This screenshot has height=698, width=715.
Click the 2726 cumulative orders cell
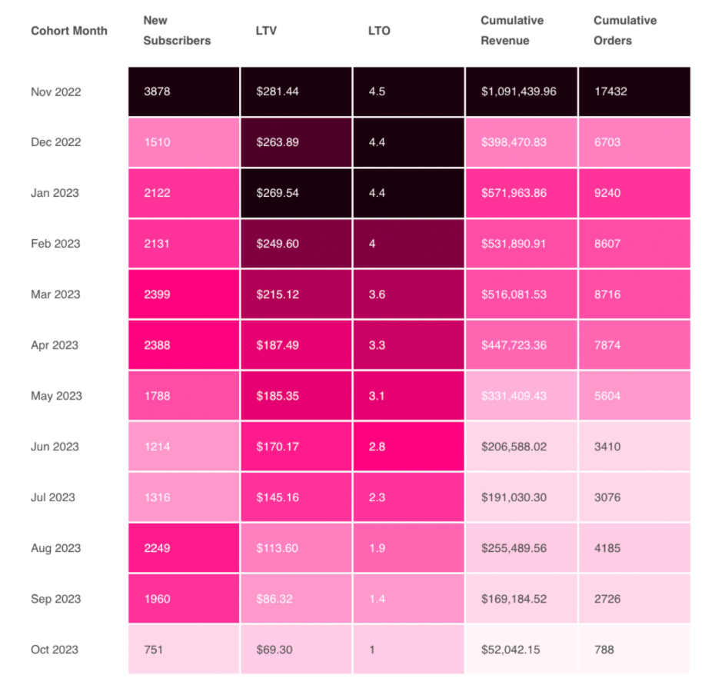634,599
